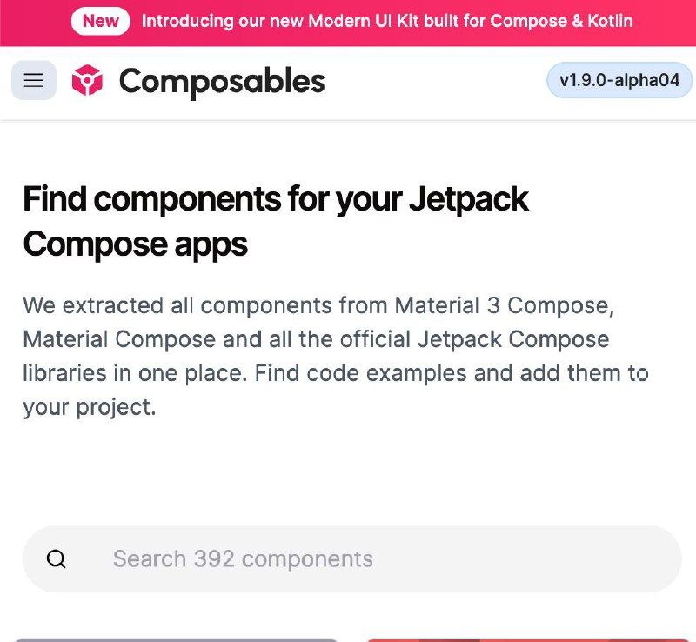
Task: Click "Jetpack" in the main heading
Action: [x=468, y=199]
